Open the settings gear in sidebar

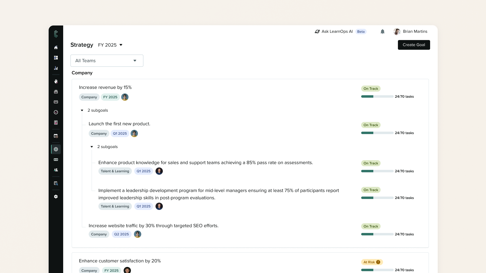[x=56, y=197]
